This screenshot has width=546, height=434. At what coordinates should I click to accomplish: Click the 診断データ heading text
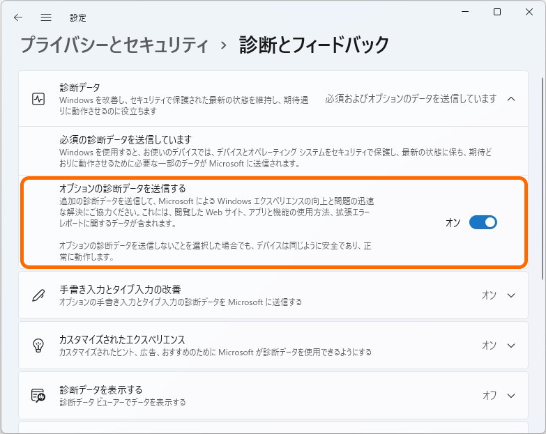(79, 87)
